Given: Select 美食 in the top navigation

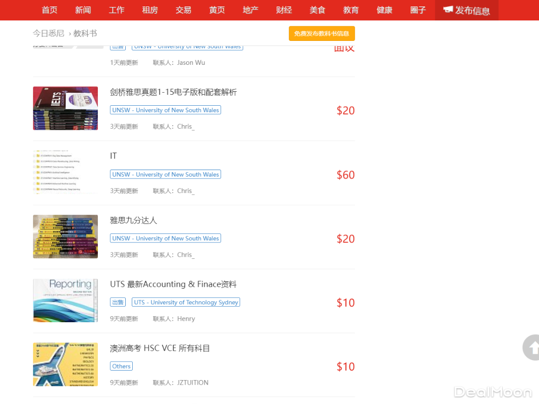Looking at the screenshot, I should [x=317, y=10].
